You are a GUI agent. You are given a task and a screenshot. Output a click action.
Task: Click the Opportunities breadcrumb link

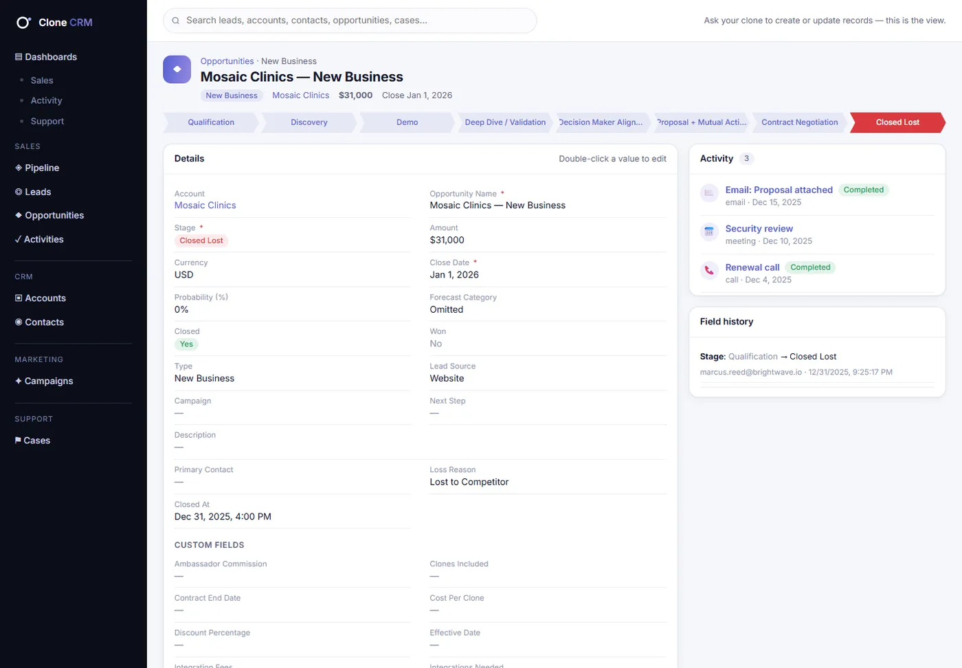coord(227,61)
